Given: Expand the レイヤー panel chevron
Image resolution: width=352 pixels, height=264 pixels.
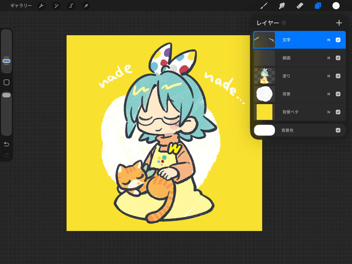Looking at the screenshot, I should coord(284,23).
